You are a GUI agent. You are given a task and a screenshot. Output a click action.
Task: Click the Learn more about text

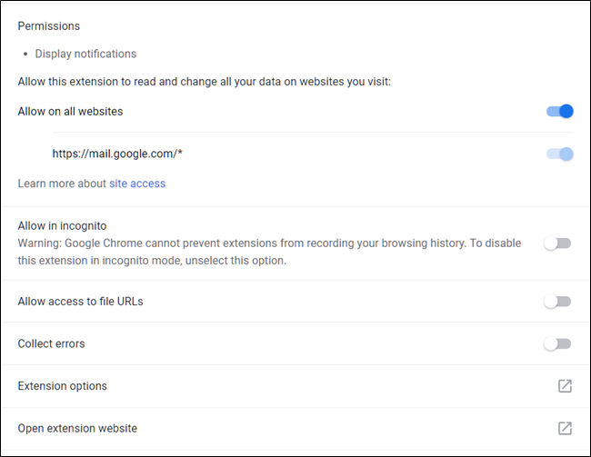click(61, 184)
